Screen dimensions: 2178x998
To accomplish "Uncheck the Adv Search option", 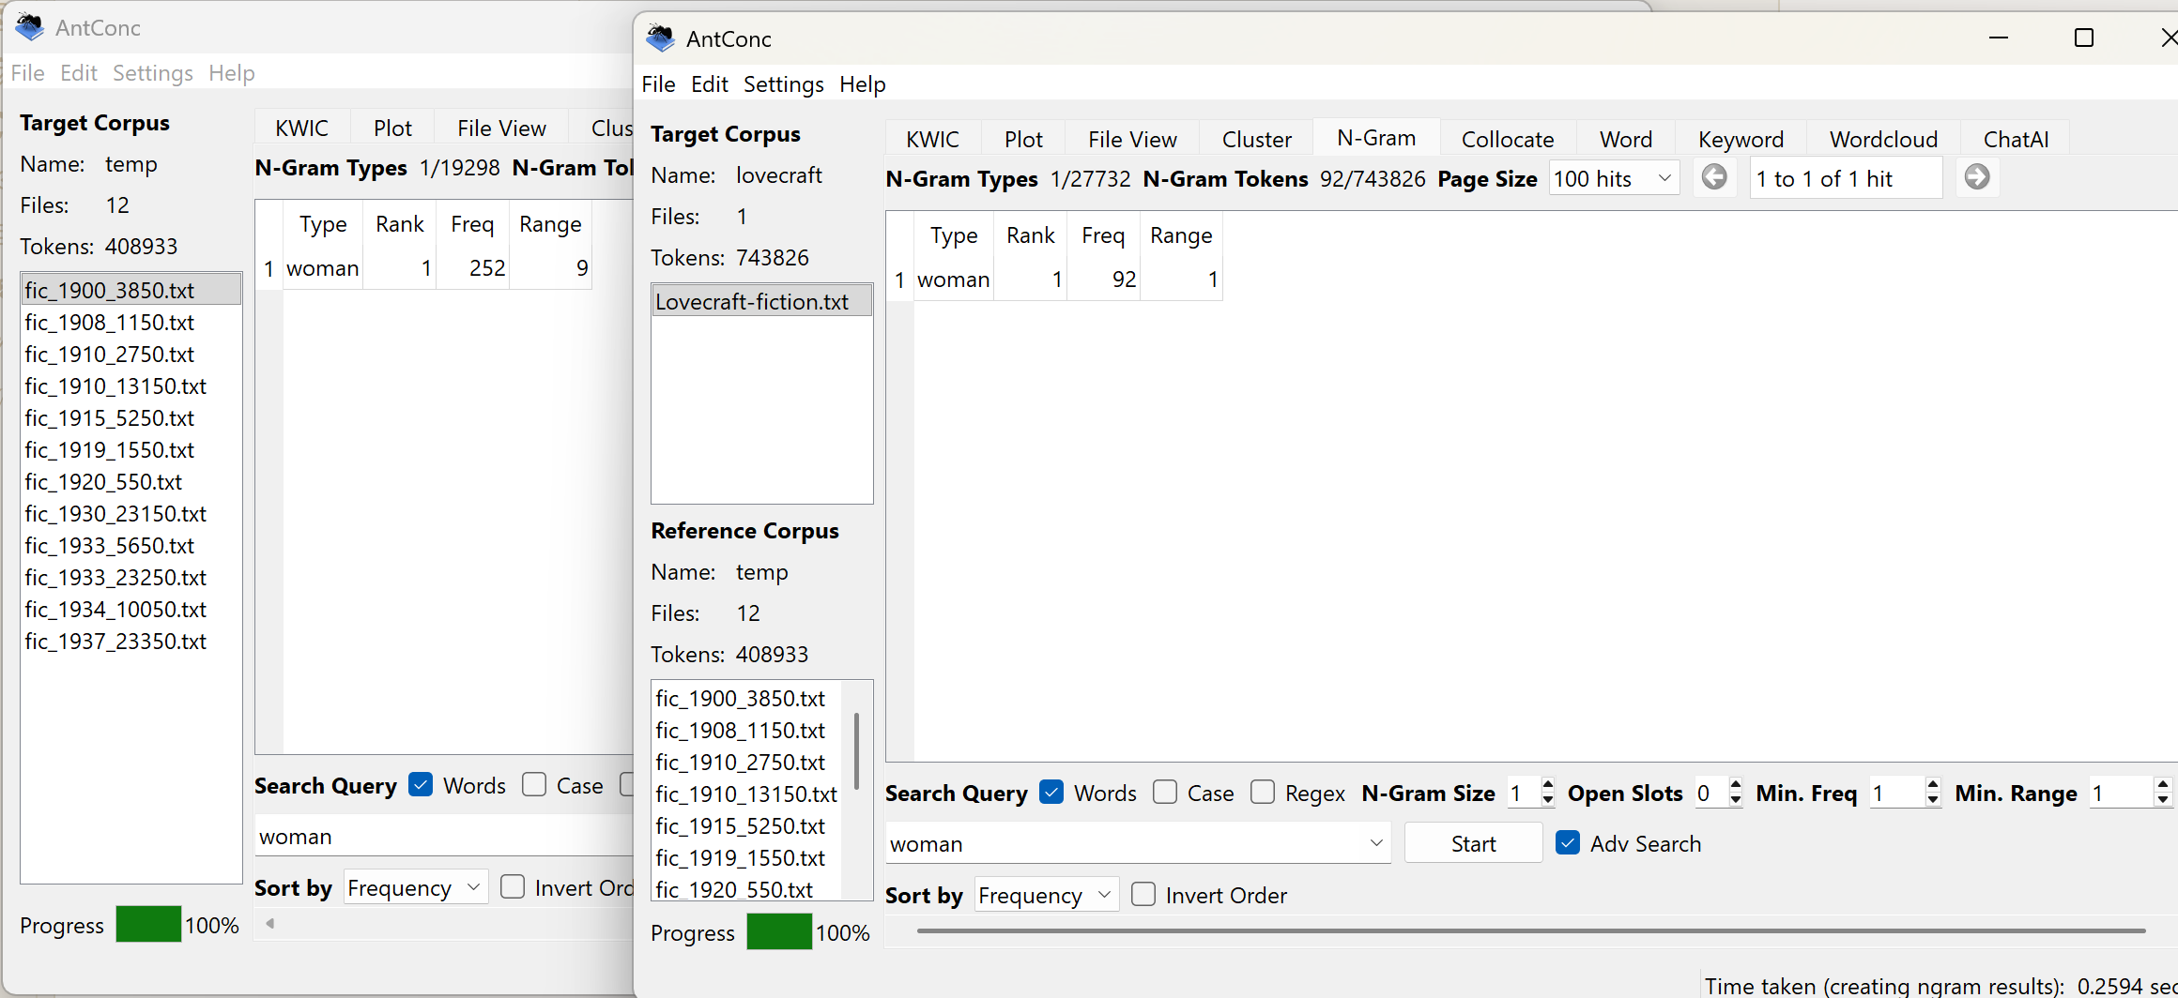I will point(1567,843).
